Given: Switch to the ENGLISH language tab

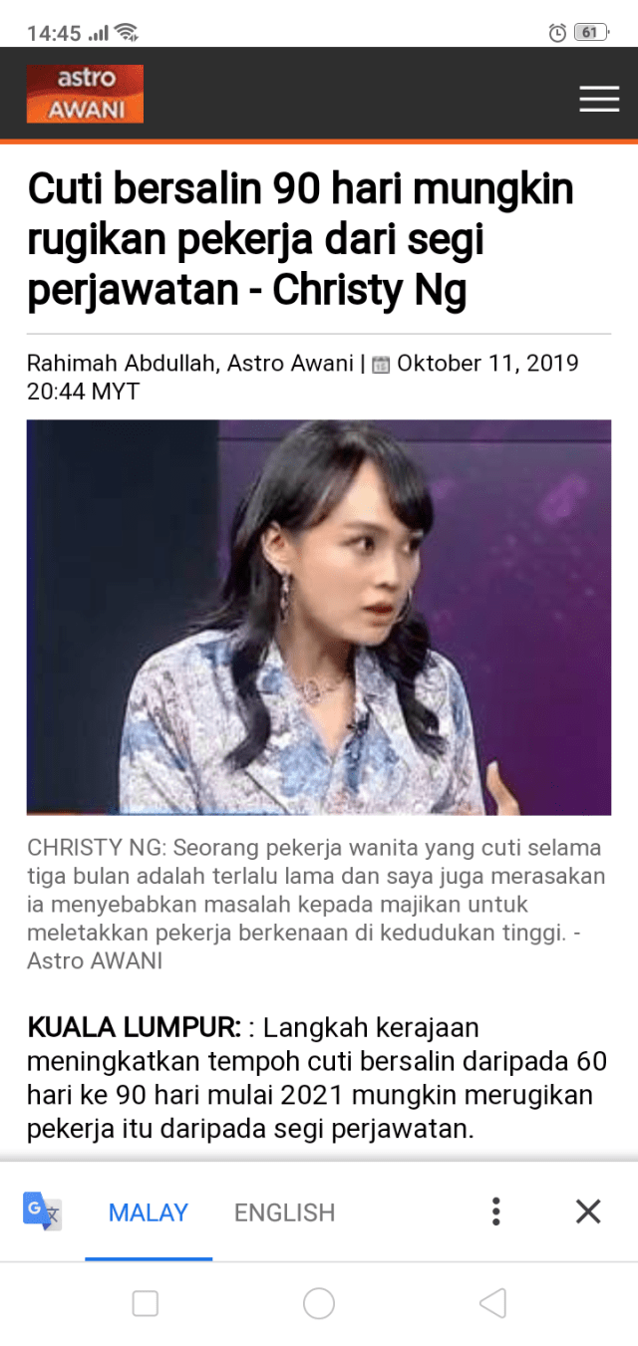Looking at the screenshot, I should tap(285, 1212).
